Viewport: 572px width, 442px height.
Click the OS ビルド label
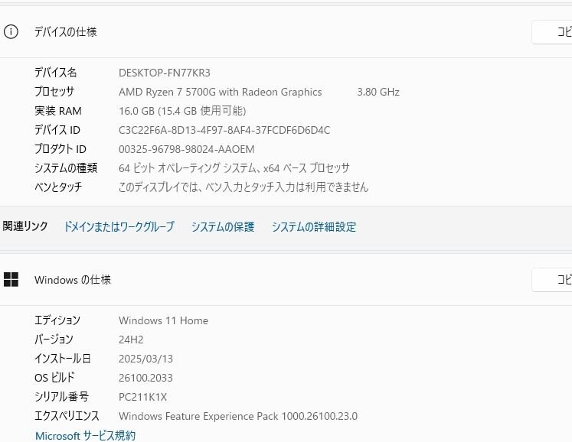coord(54,378)
